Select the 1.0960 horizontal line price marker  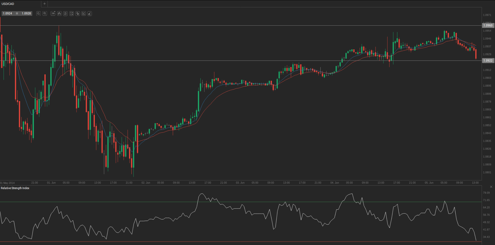click(488, 25)
